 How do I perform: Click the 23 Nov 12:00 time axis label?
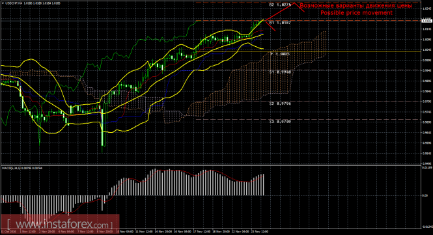(x=260, y=232)
